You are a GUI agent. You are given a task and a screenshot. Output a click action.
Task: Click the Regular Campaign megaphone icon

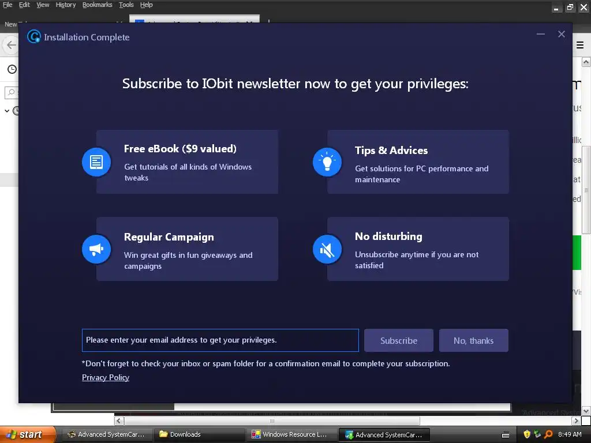click(x=96, y=249)
